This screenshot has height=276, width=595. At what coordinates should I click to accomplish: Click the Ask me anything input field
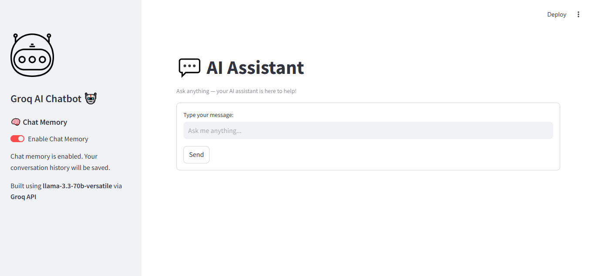[368, 130]
